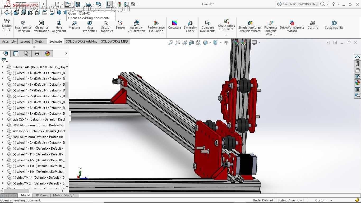The height and width of the screenshot is (203, 361).
Task: Open Assembly Visualization
Action: pos(136,27)
